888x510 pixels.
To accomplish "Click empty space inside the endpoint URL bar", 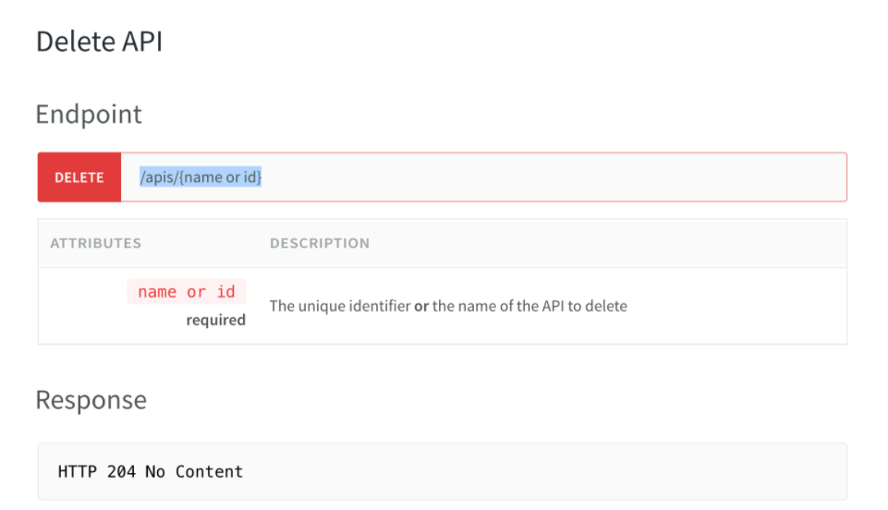I will 554,177.
